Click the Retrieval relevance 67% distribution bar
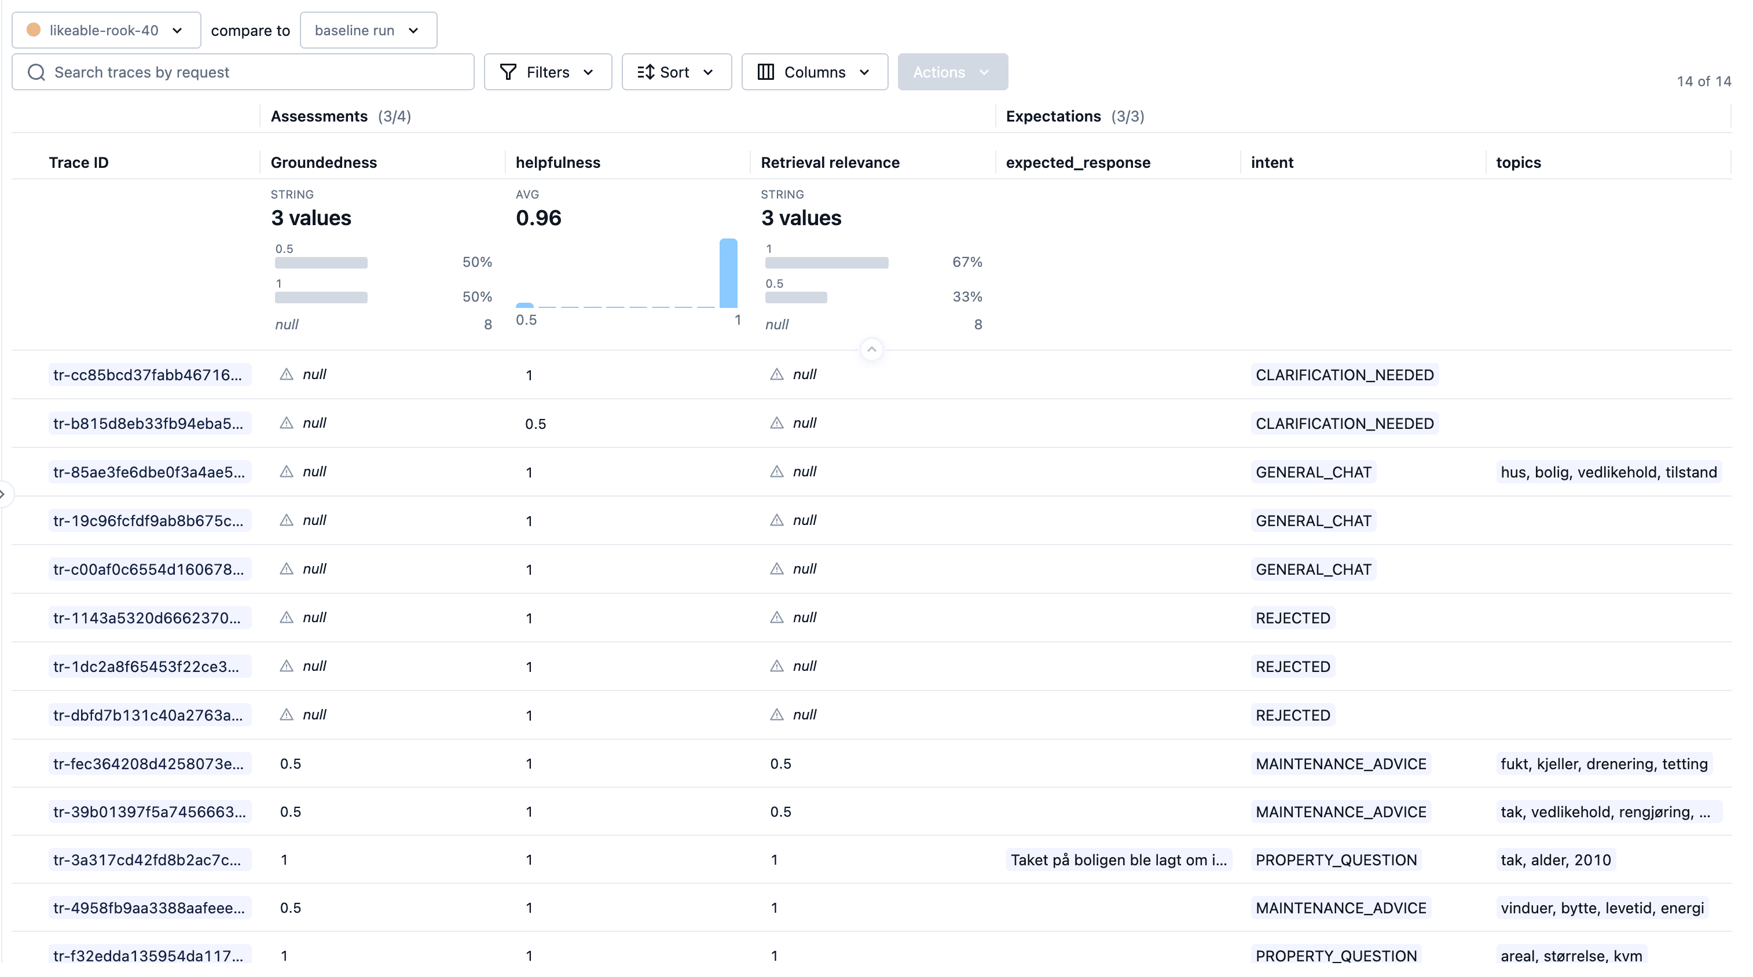This screenshot has height=977, width=1753. coord(827,263)
